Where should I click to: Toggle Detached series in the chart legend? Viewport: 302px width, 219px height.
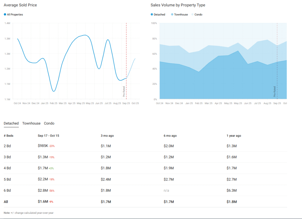(159, 14)
